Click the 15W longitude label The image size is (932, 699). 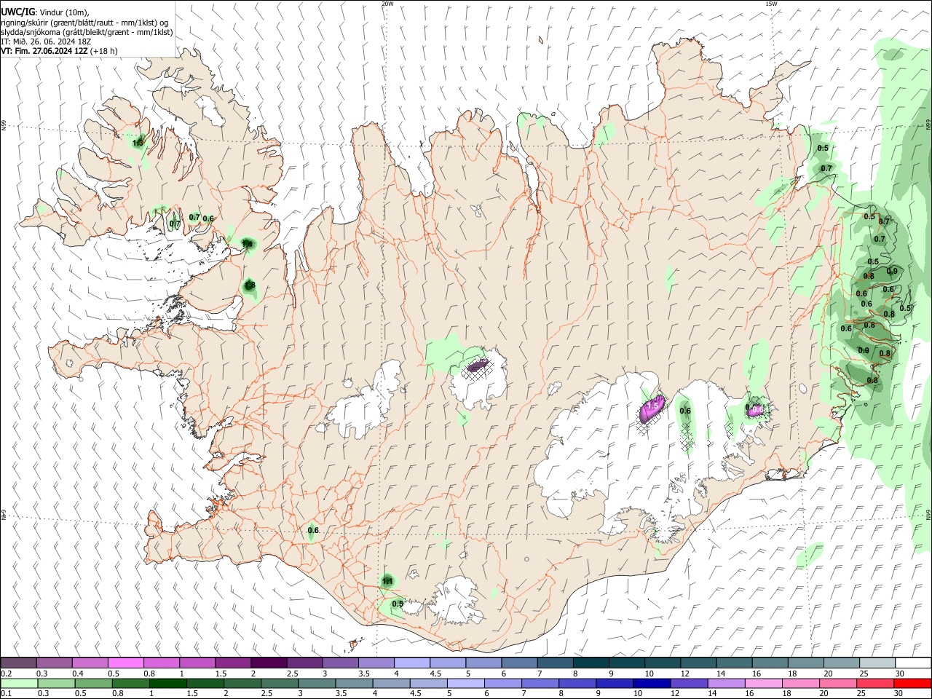[x=771, y=4]
